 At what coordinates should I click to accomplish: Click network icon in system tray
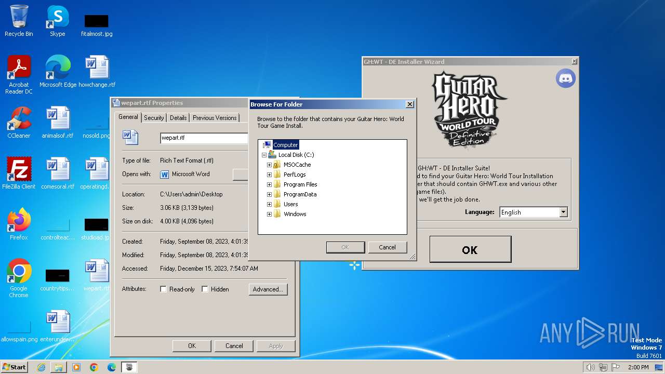pyautogui.click(x=603, y=367)
